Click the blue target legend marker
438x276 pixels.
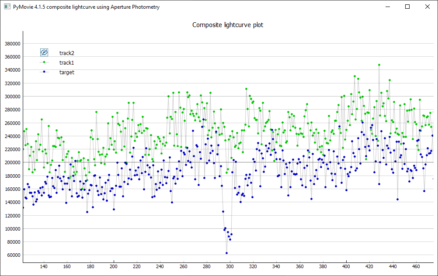pyautogui.click(x=44, y=72)
